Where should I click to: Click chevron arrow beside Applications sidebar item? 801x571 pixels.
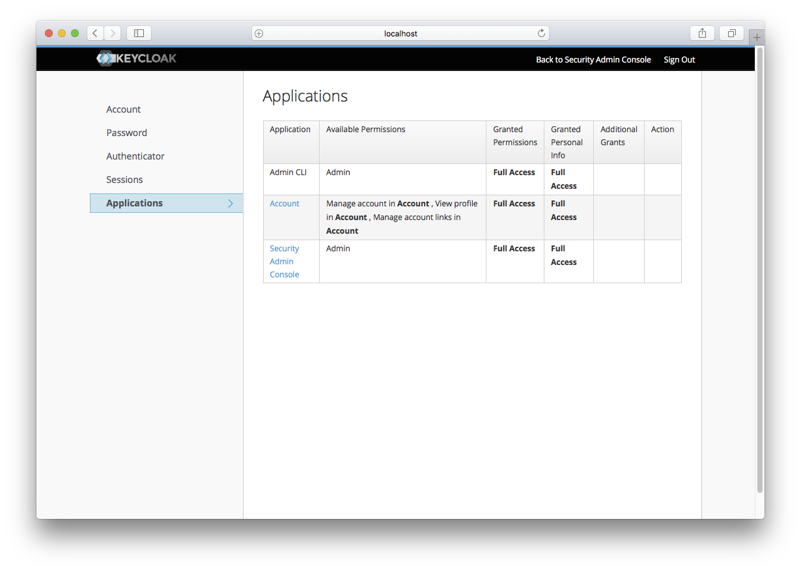click(231, 203)
